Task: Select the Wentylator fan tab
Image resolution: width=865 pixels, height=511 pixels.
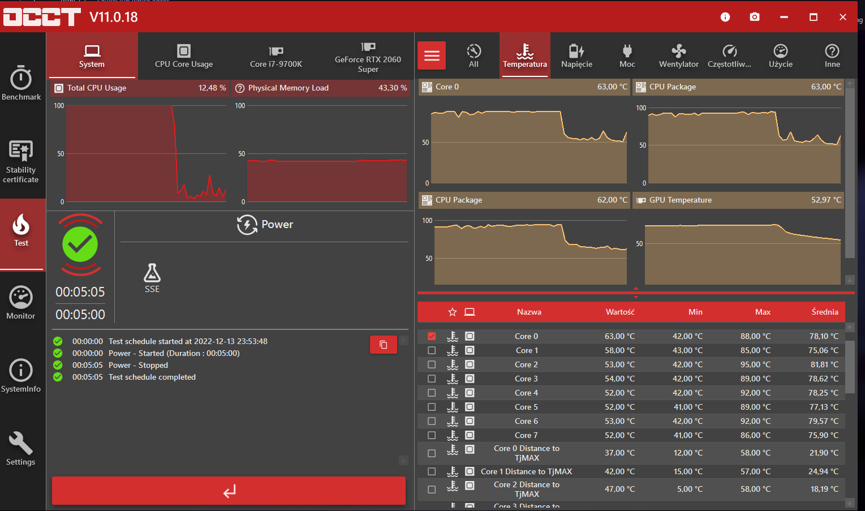Action: click(678, 55)
